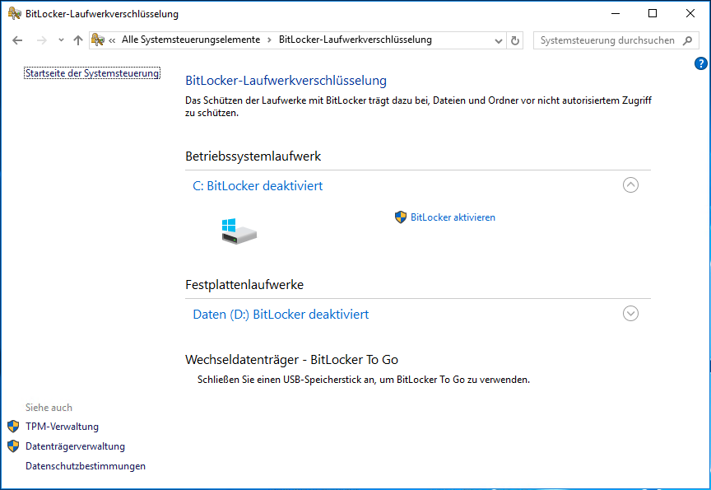
Task: Click the breadcrumb arrow after Alle Systemsteuerungselemente
Action: (269, 40)
